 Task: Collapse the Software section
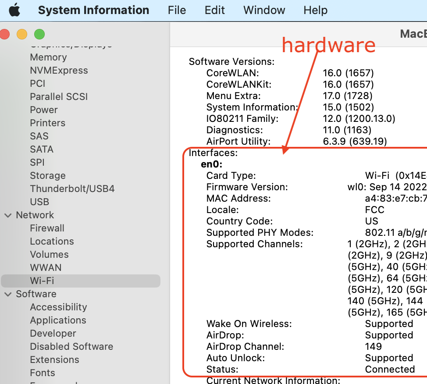click(7, 294)
